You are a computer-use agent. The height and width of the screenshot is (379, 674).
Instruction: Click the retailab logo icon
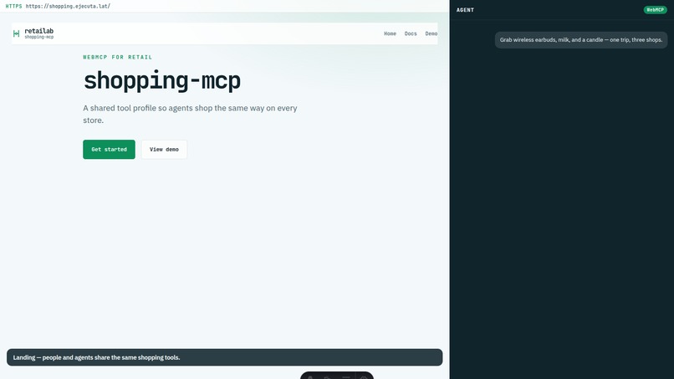pyautogui.click(x=17, y=33)
